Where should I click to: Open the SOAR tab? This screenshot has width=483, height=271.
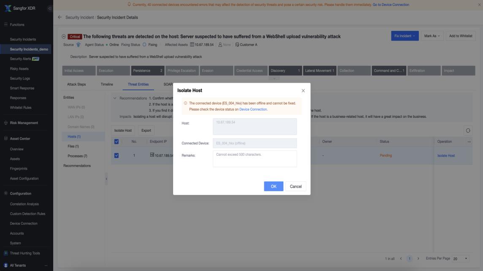tap(168, 84)
